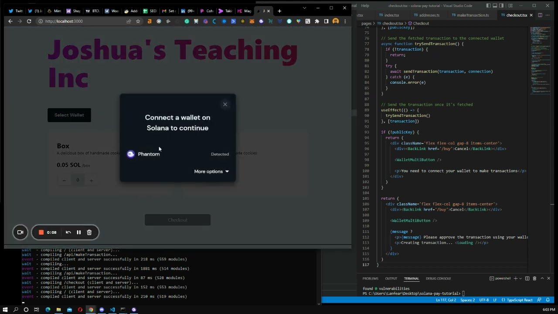
Task: Increase Box quantity with plus button
Action: point(91,180)
